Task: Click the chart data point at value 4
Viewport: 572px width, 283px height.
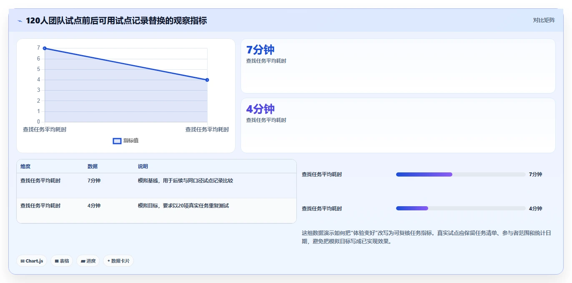Action: point(207,80)
